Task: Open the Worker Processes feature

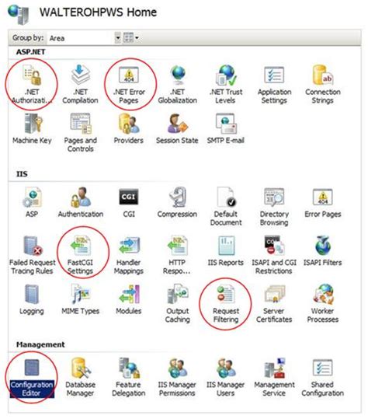Action: pos(323,304)
